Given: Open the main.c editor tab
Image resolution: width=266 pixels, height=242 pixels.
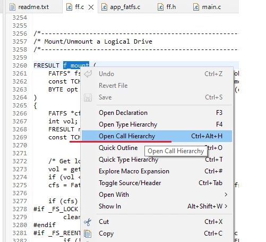Looking at the screenshot, I should [x=207, y=7].
